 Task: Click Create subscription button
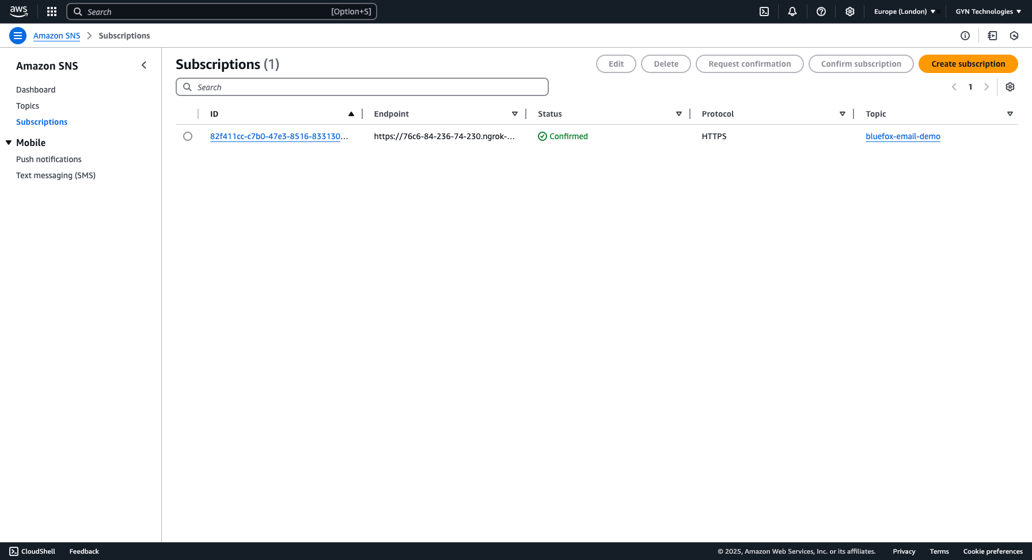click(x=968, y=64)
